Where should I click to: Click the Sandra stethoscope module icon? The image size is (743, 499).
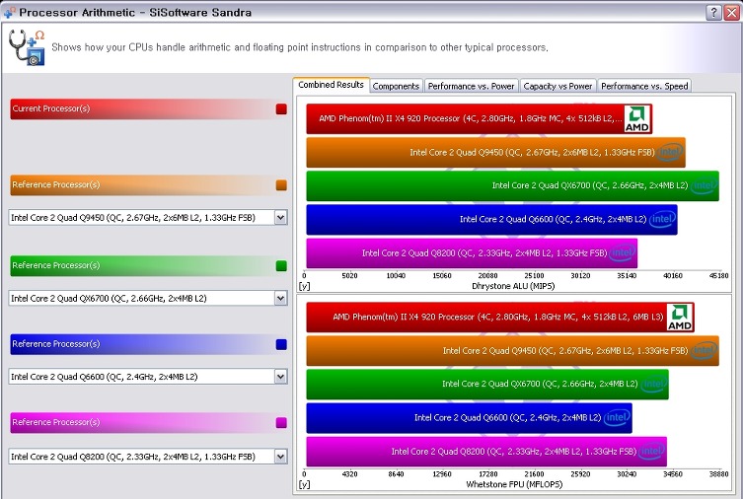tap(27, 47)
